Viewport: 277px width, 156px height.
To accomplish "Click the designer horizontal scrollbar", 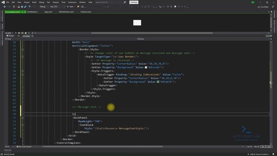I will [152, 33].
